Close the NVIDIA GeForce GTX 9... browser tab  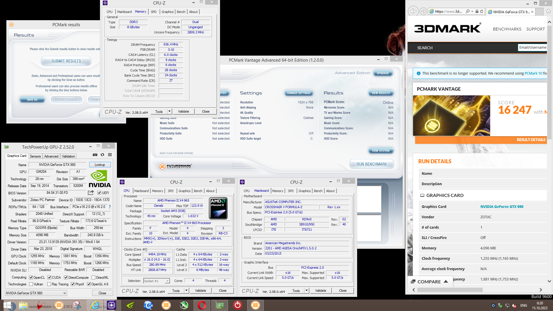pyautogui.click(x=532, y=12)
